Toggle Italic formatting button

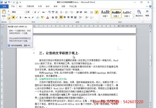(17, 17)
